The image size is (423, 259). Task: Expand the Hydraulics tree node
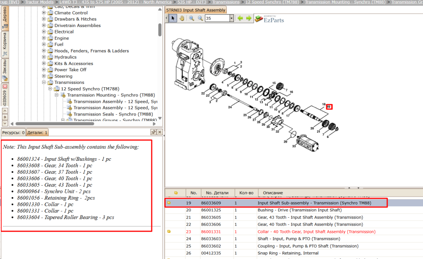tap(44, 57)
